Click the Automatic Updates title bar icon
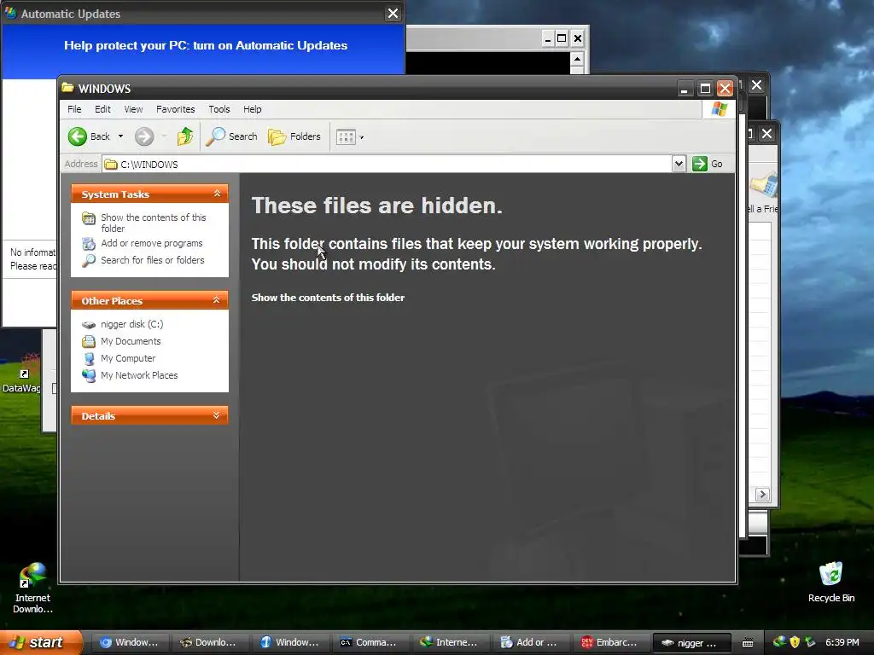Image resolution: width=874 pixels, height=655 pixels. click(x=10, y=13)
